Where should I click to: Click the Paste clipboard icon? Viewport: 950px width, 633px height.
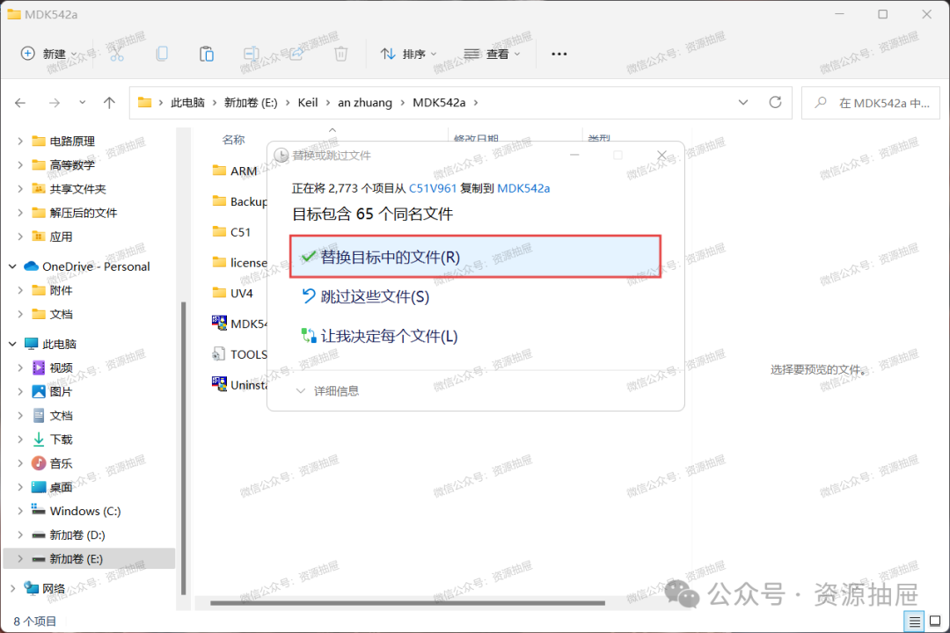pos(207,54)
